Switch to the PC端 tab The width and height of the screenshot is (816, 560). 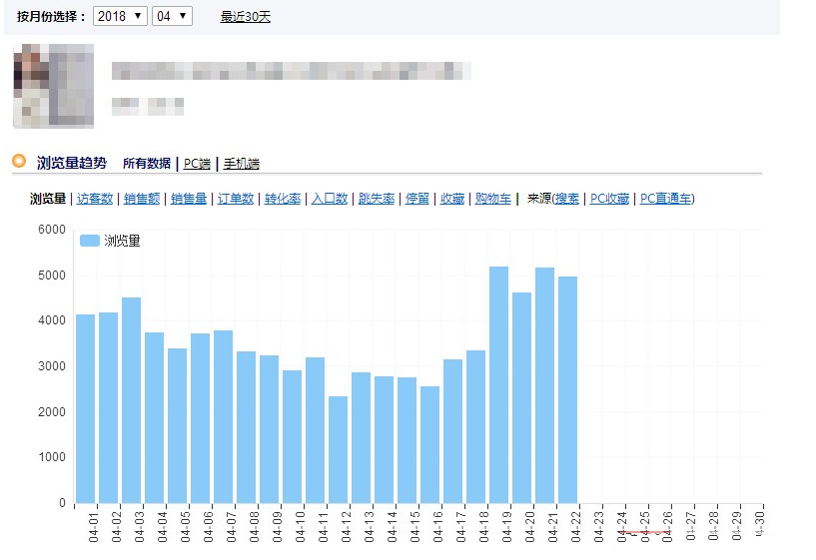pyautogui.click(x=197, y=164)
